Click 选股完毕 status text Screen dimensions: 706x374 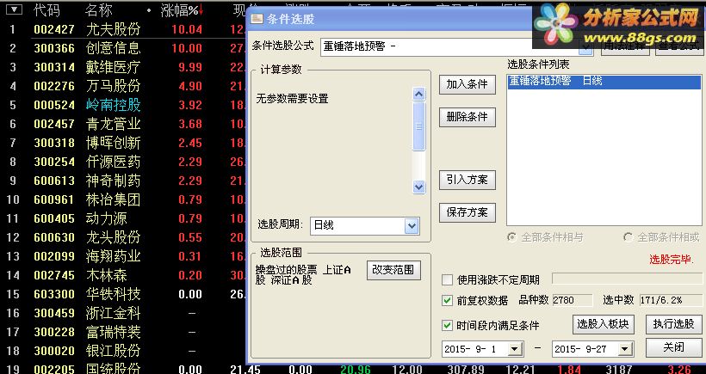tap(671, 260)
